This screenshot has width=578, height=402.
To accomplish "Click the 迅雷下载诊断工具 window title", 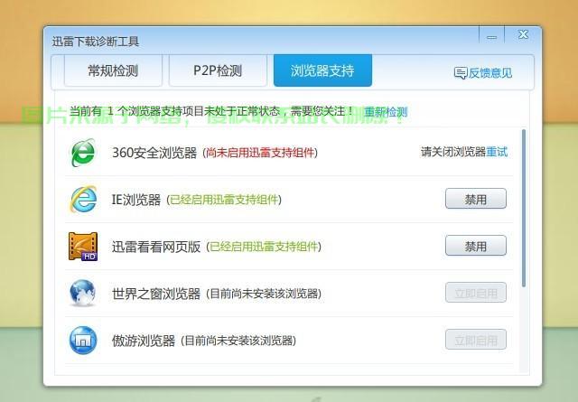I will (x=96, y=41).
